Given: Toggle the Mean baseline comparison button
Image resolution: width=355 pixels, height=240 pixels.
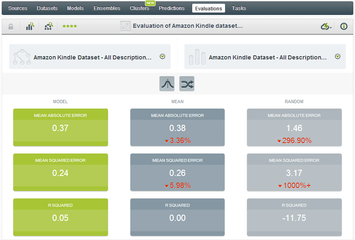Looking at the screenshot, I should point(167,84).
